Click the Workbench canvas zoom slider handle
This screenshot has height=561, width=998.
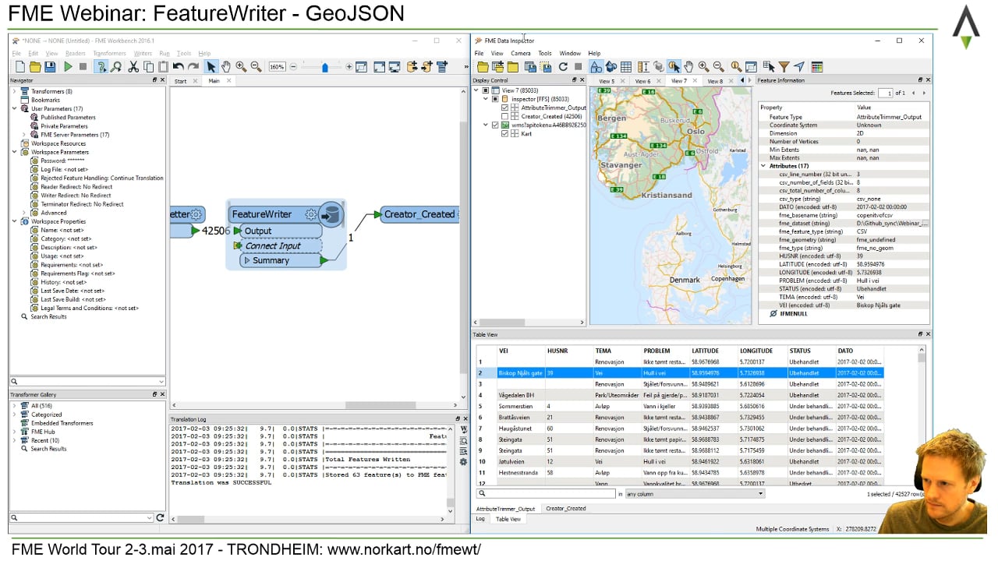tap(325, 68)
